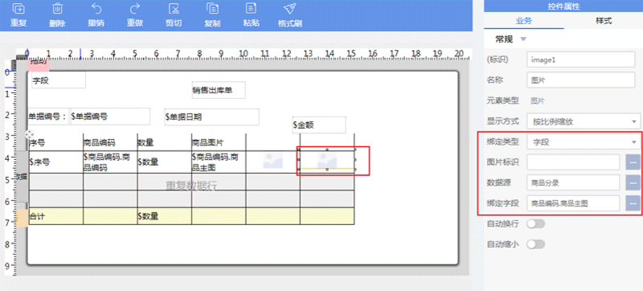The image size is (643, 291).
Task: Select the image placeholder beside the 商品图片 column
Action: (272, 161)
